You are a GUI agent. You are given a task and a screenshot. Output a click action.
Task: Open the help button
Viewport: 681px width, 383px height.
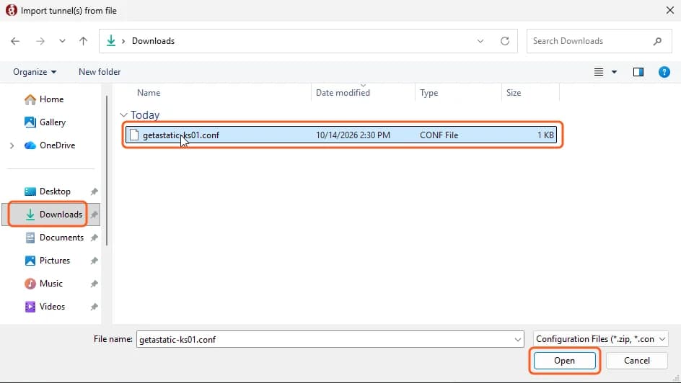[664, 72]
